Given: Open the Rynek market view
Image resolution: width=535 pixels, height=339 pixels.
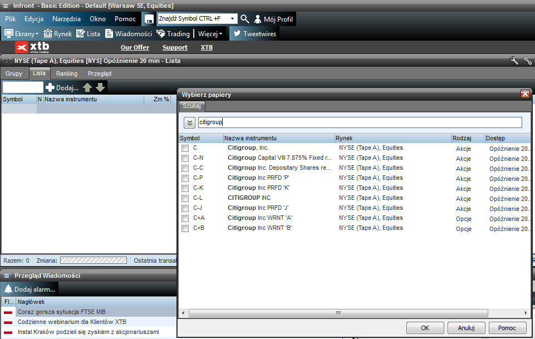Looking at the screenshot, I should (x=58, y=34).
